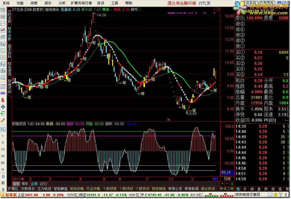This screenshot has width=291, height=199.
Task: Switch to 财务透视 vertical tab
Action: tap(9, 69)
